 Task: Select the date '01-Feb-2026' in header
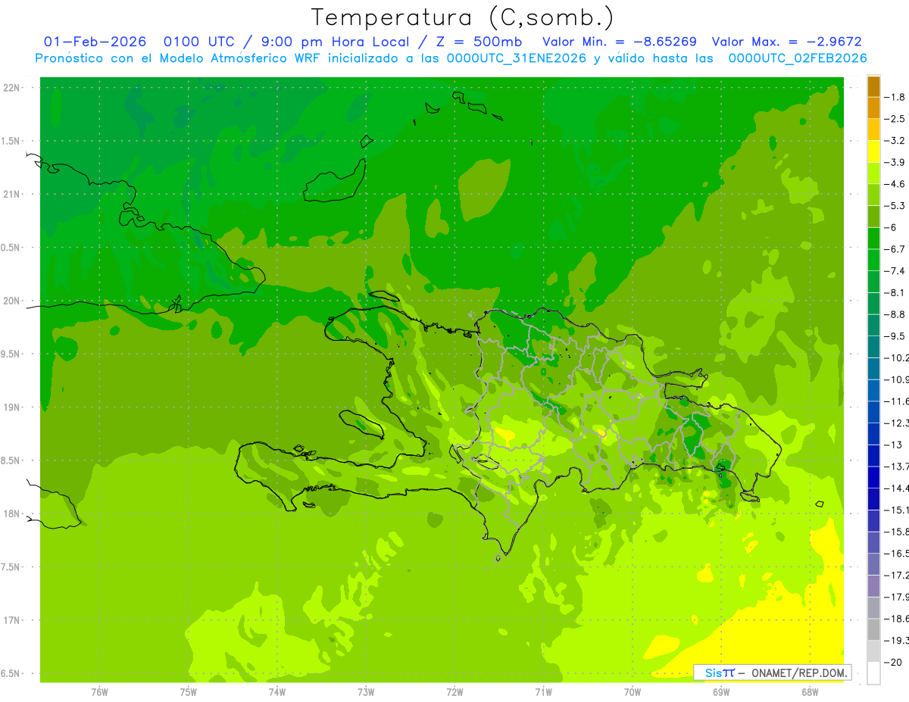[x=95, y=42]
